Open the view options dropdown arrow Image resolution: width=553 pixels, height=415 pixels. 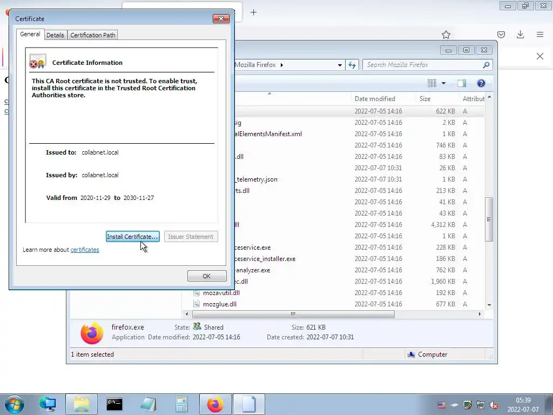[444, 83]
